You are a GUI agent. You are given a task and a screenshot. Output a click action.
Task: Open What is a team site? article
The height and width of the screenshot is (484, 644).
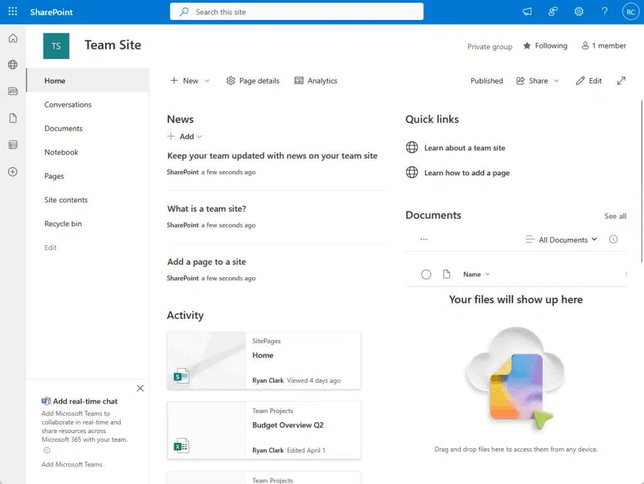206,209
